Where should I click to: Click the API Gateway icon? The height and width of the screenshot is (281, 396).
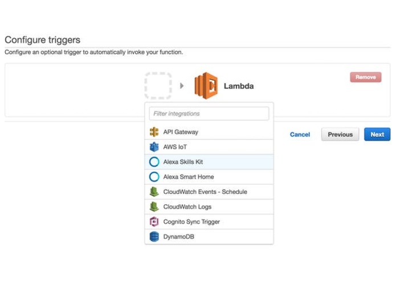point(154,132)
